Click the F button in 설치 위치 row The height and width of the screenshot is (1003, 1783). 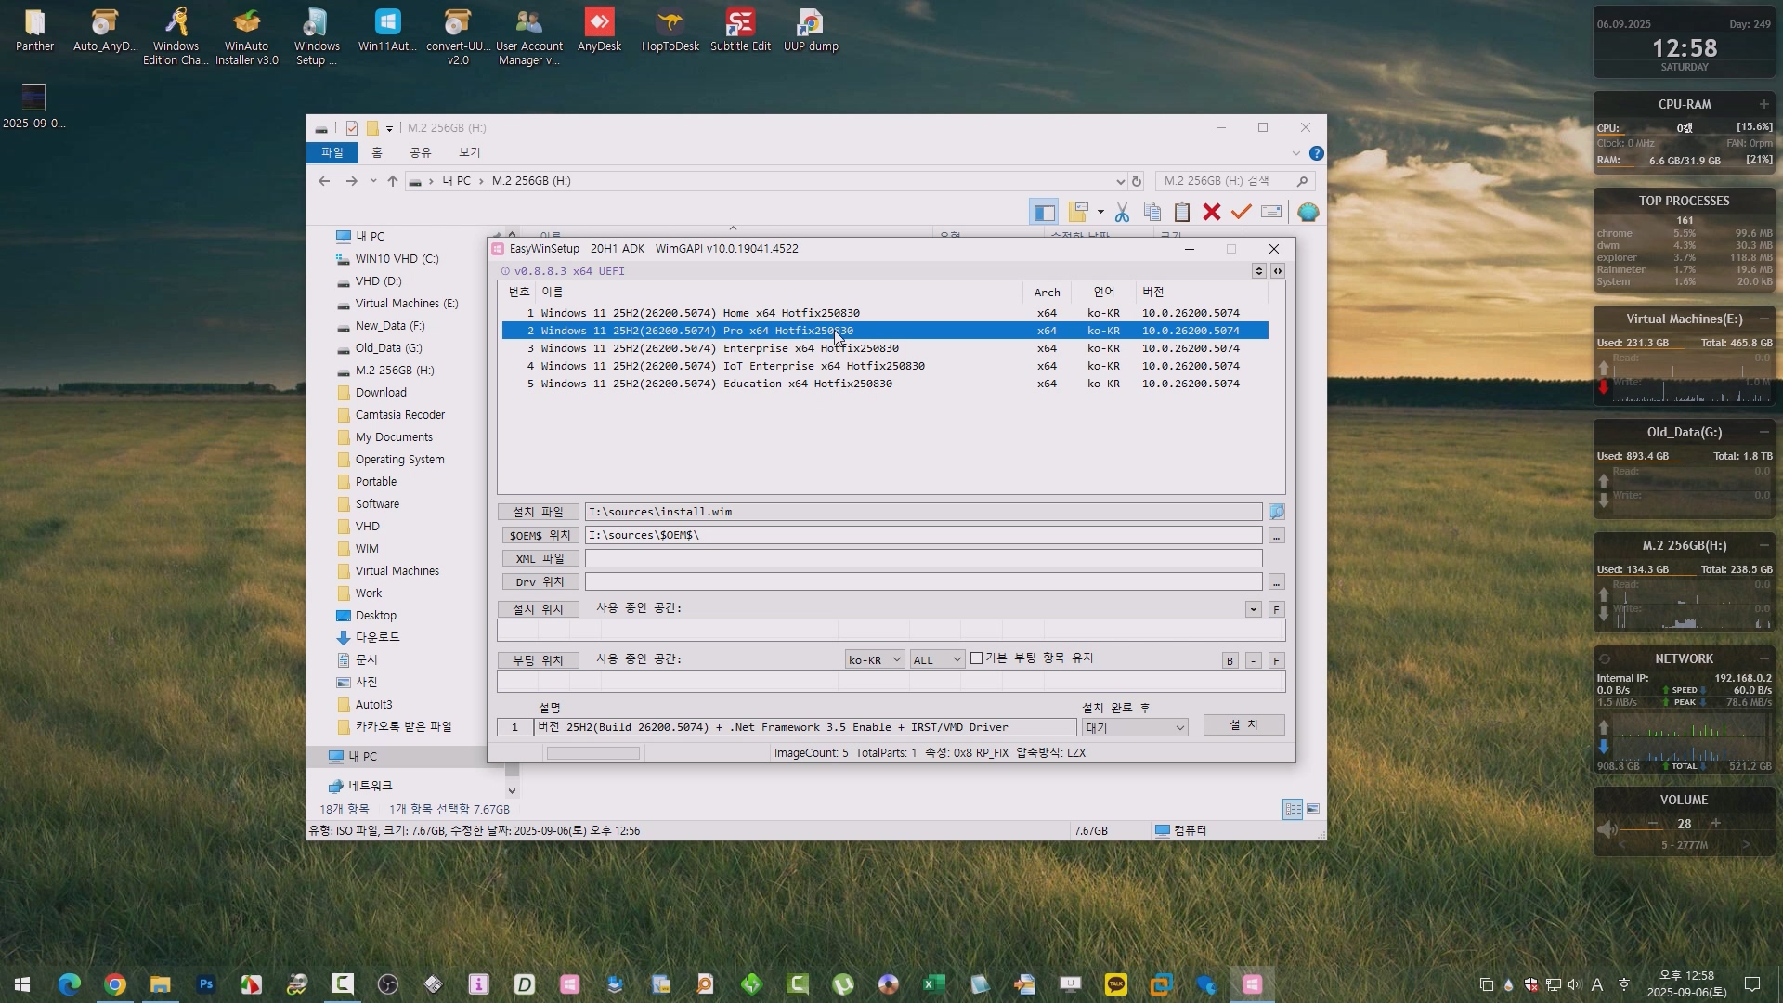pos(1277,609)
